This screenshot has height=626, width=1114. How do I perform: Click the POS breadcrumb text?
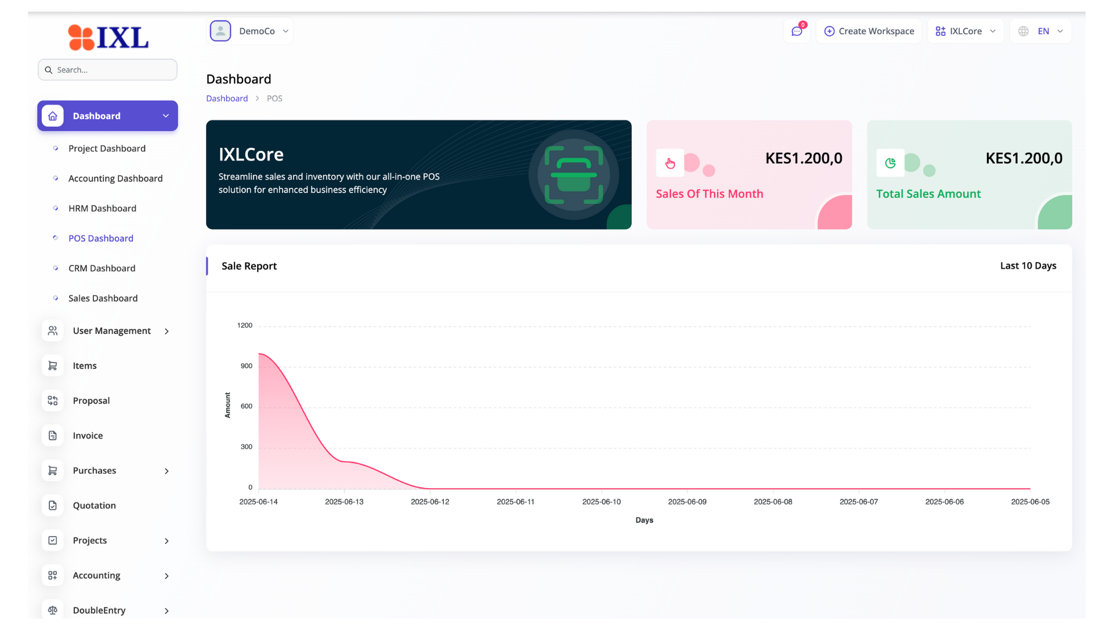(274, 99)
